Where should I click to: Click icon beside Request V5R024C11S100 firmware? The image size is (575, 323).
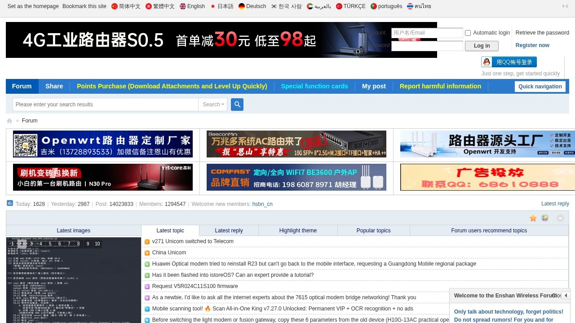click(147, 287)
